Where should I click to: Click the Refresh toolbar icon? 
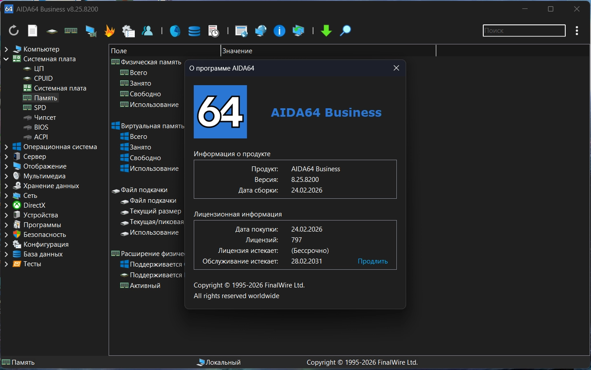tap(14, 31)
